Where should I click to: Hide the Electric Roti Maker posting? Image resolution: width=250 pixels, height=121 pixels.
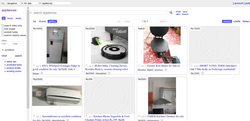click(x=166, y=70)
